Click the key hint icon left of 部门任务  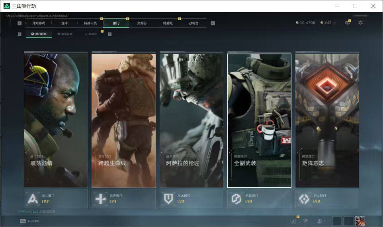pyautogui.click(x=20, y=34)
